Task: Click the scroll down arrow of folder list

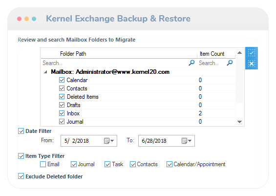Action: 239,122
